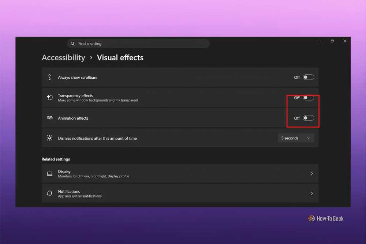
Task: Click 'Monitors, brightness, night light, display profile' text
Action: (93, 176)
